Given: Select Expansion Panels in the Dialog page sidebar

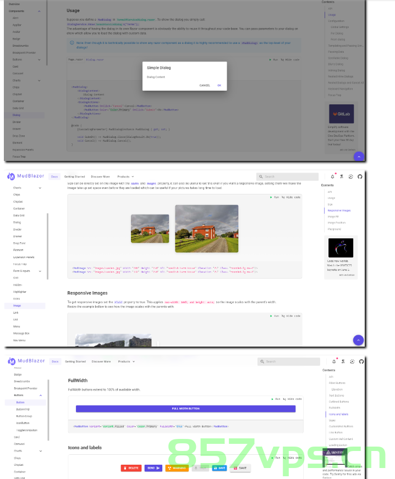Looking at the screenshot, I should (23, 149).
